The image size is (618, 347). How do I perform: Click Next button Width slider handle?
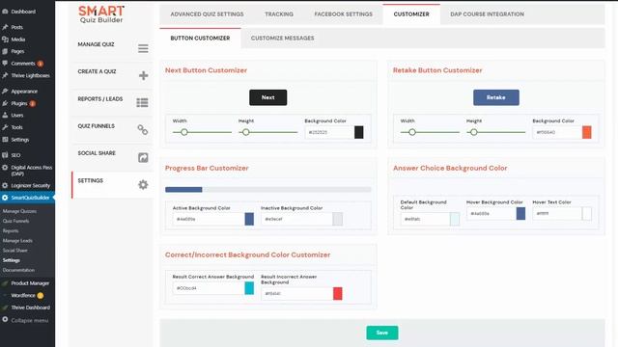pos(184,132)
